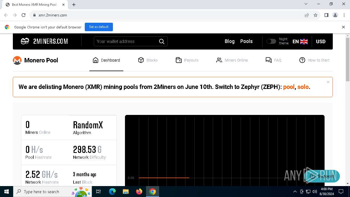The height and width of the screenshot is (197, 350).
Task: Follow the Zephyr pool link
Action: pyautogui.click(x=289, y=87)
